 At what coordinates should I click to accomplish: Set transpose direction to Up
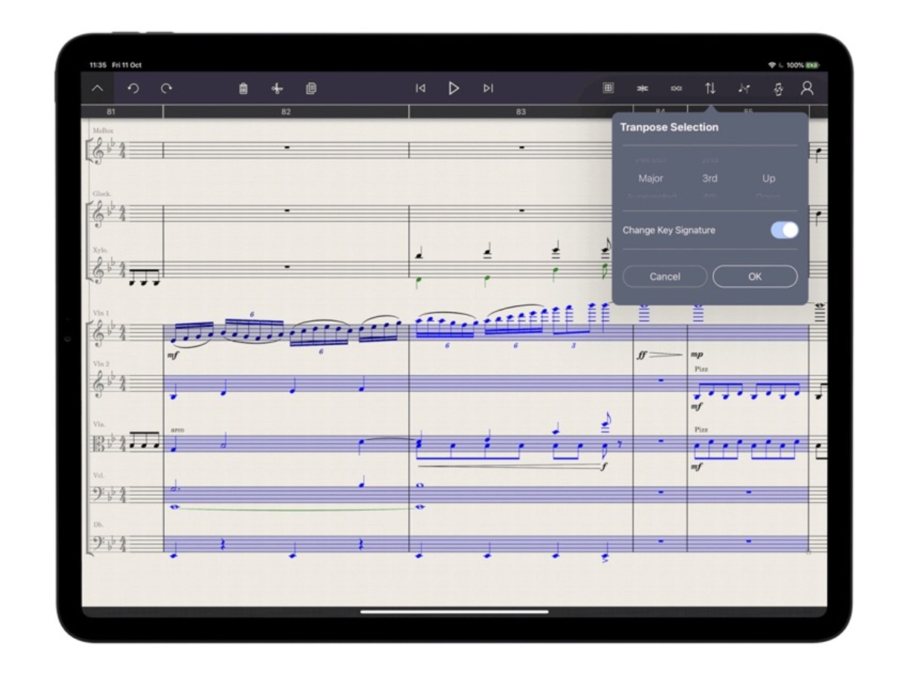click(x=768, y=179)
